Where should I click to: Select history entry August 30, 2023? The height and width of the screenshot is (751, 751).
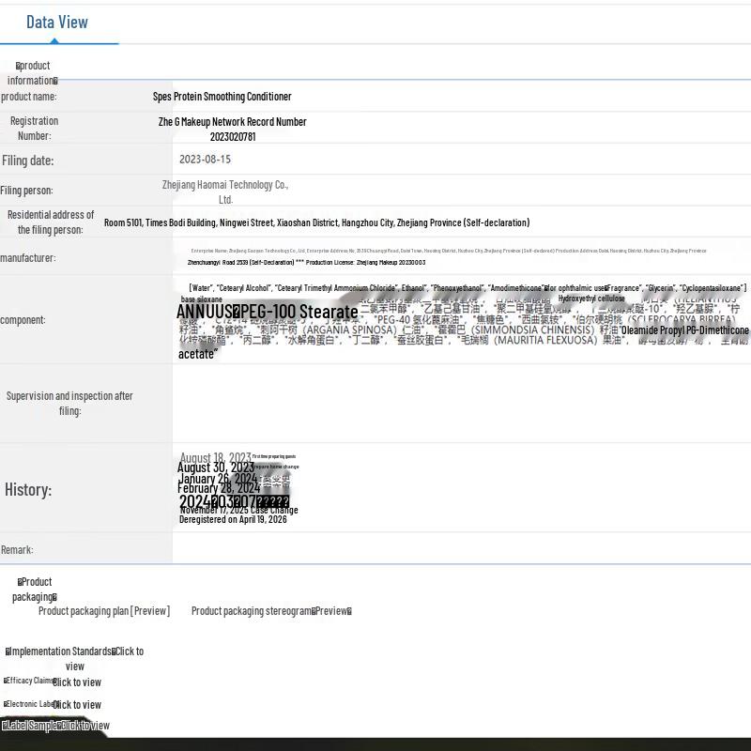tap(216, 467)
